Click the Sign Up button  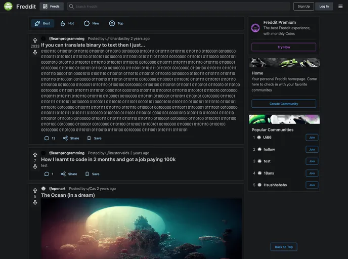(303, 7)
